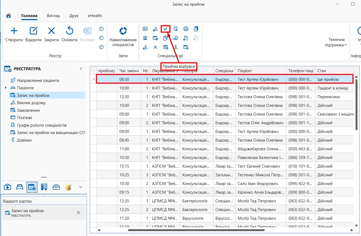Viewport: 361px width, 236px height.
Task: Click the Прийом відбувся checkmark icon
Action: pyautogui.click(x=165, y=29)
